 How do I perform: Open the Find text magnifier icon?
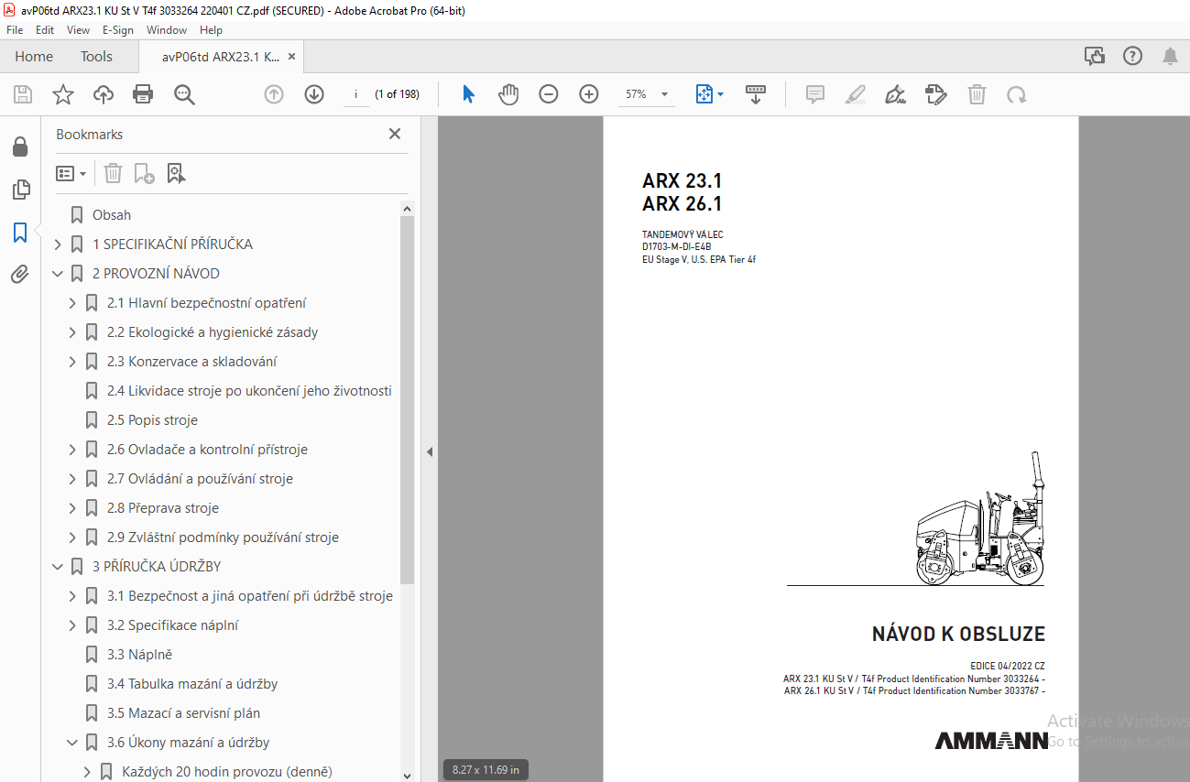(184, 94)
